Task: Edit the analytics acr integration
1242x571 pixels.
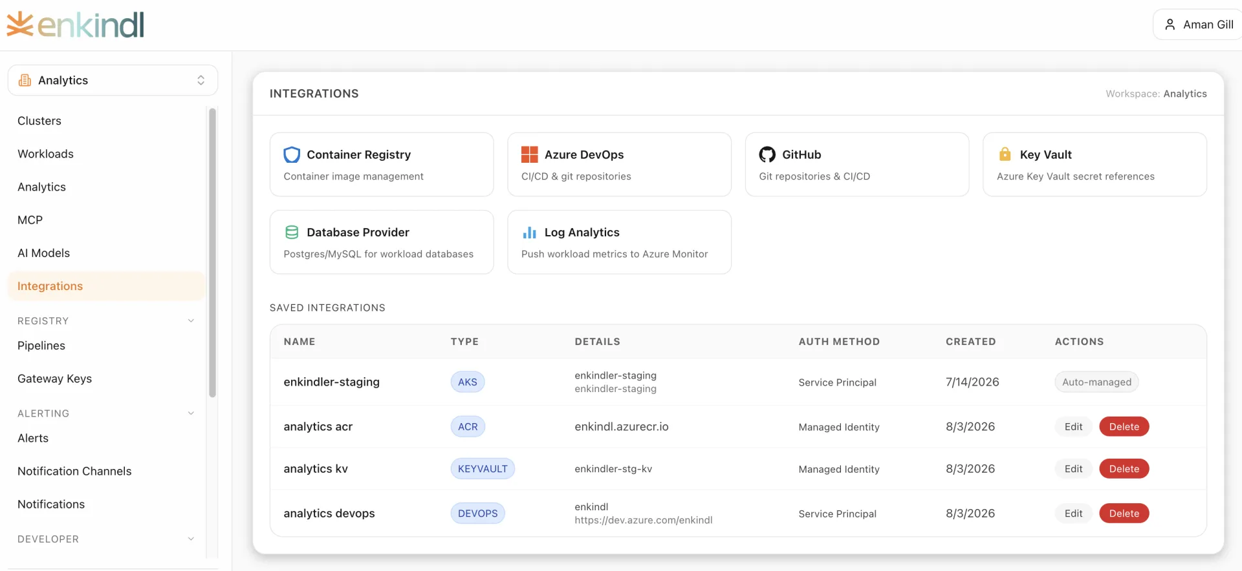Action: point(1073,426)
